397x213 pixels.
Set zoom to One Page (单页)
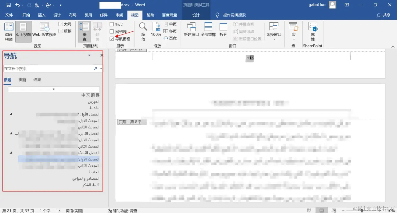point(170,24)
